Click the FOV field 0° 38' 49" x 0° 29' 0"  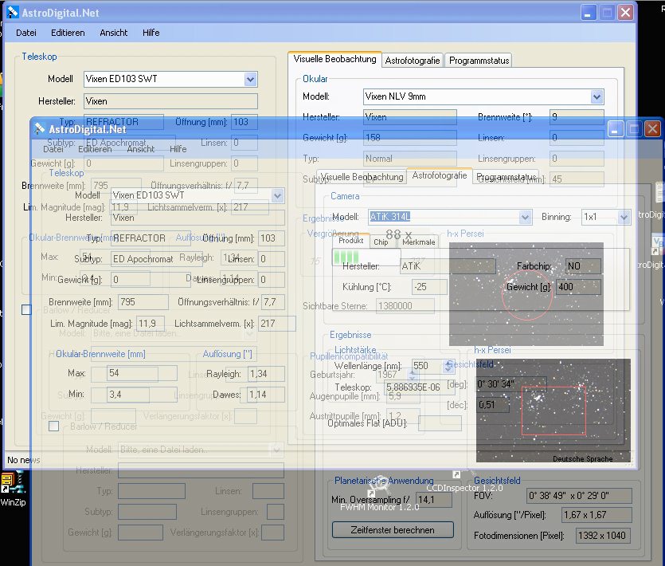(x=579, y=496)
